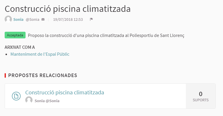
Task: Click Sonia @Sonia author text in related card
Action: [47, 101]
